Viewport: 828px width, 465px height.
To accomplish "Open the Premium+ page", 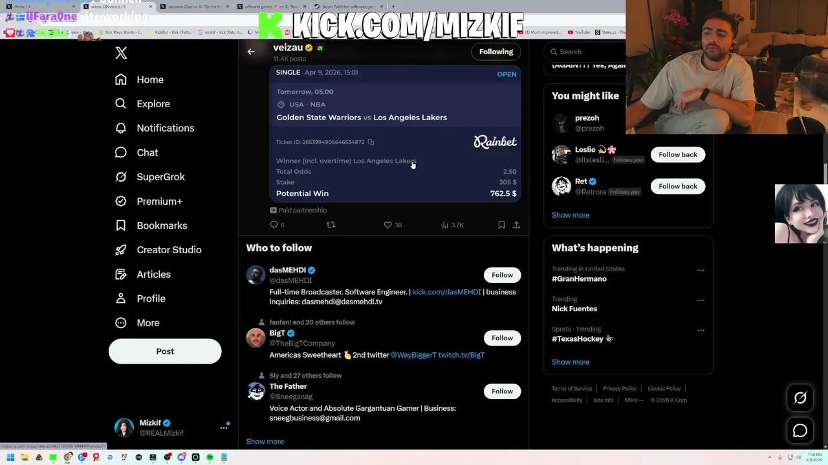I will click(148, 201).
